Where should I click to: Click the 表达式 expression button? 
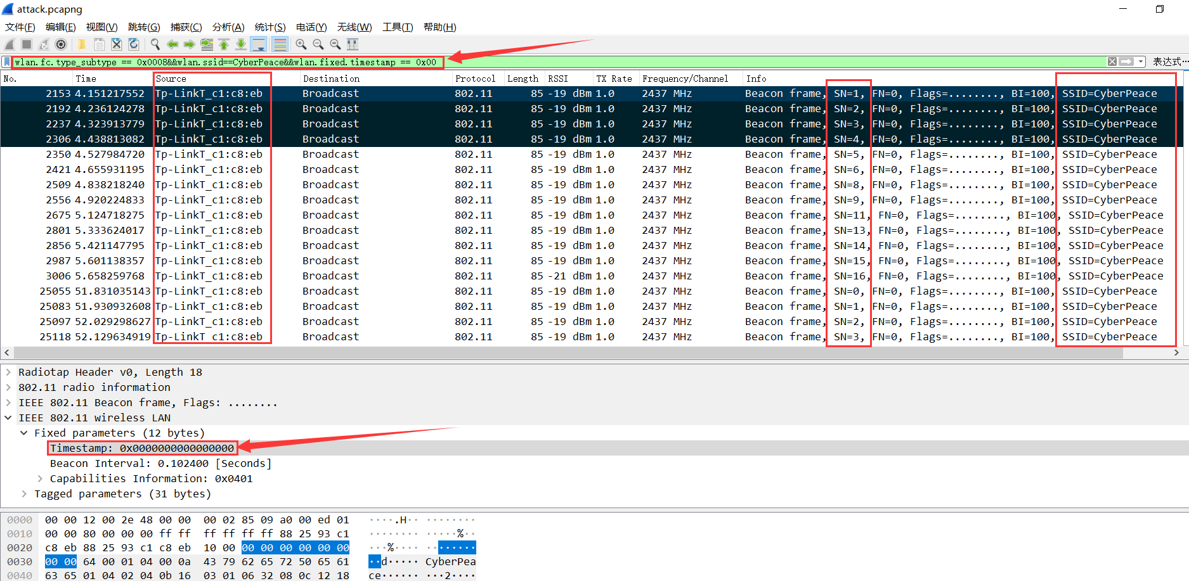click(x=1167, y=62)
